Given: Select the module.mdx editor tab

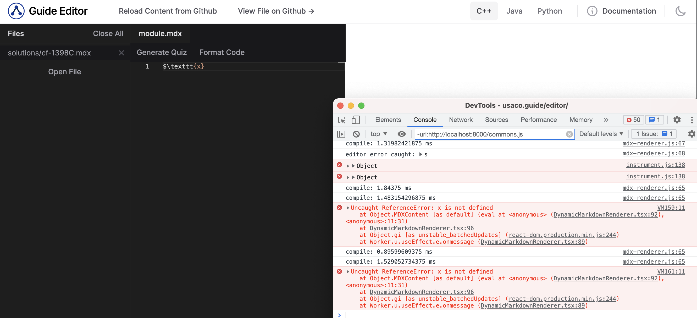Looking at the screenshot, I should click(x=160, y=33).
